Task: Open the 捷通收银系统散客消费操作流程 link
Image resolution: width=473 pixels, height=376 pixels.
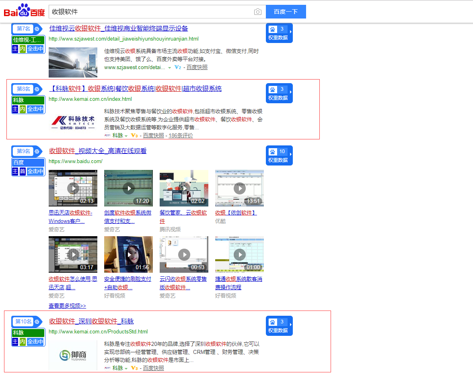Action: click(x=239, y=283)
